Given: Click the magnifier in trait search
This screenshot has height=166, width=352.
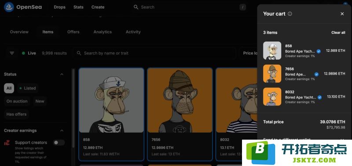Looking at the screenshot, I should 79,53.
